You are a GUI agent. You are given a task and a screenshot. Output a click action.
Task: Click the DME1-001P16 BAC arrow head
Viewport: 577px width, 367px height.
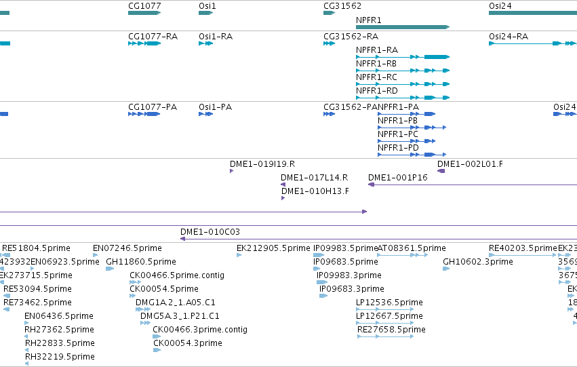(x=372, y=185)
